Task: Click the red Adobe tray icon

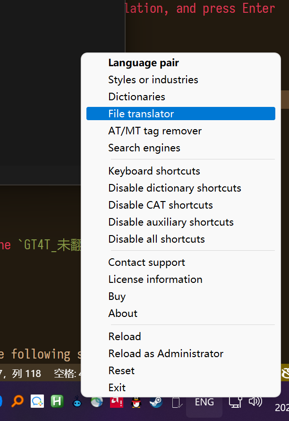Action: pyautogui.click(x=116, y=402)
